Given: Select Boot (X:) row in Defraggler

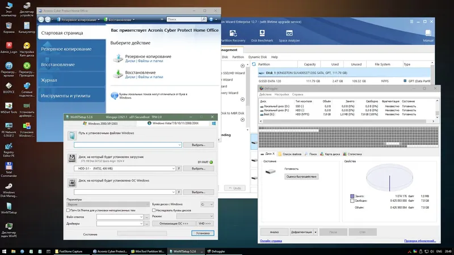Looking at the screenshot, I should tap(347, 114).
